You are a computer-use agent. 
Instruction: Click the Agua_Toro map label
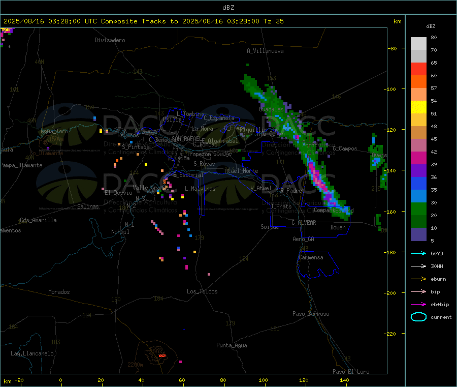click(54, 131)
